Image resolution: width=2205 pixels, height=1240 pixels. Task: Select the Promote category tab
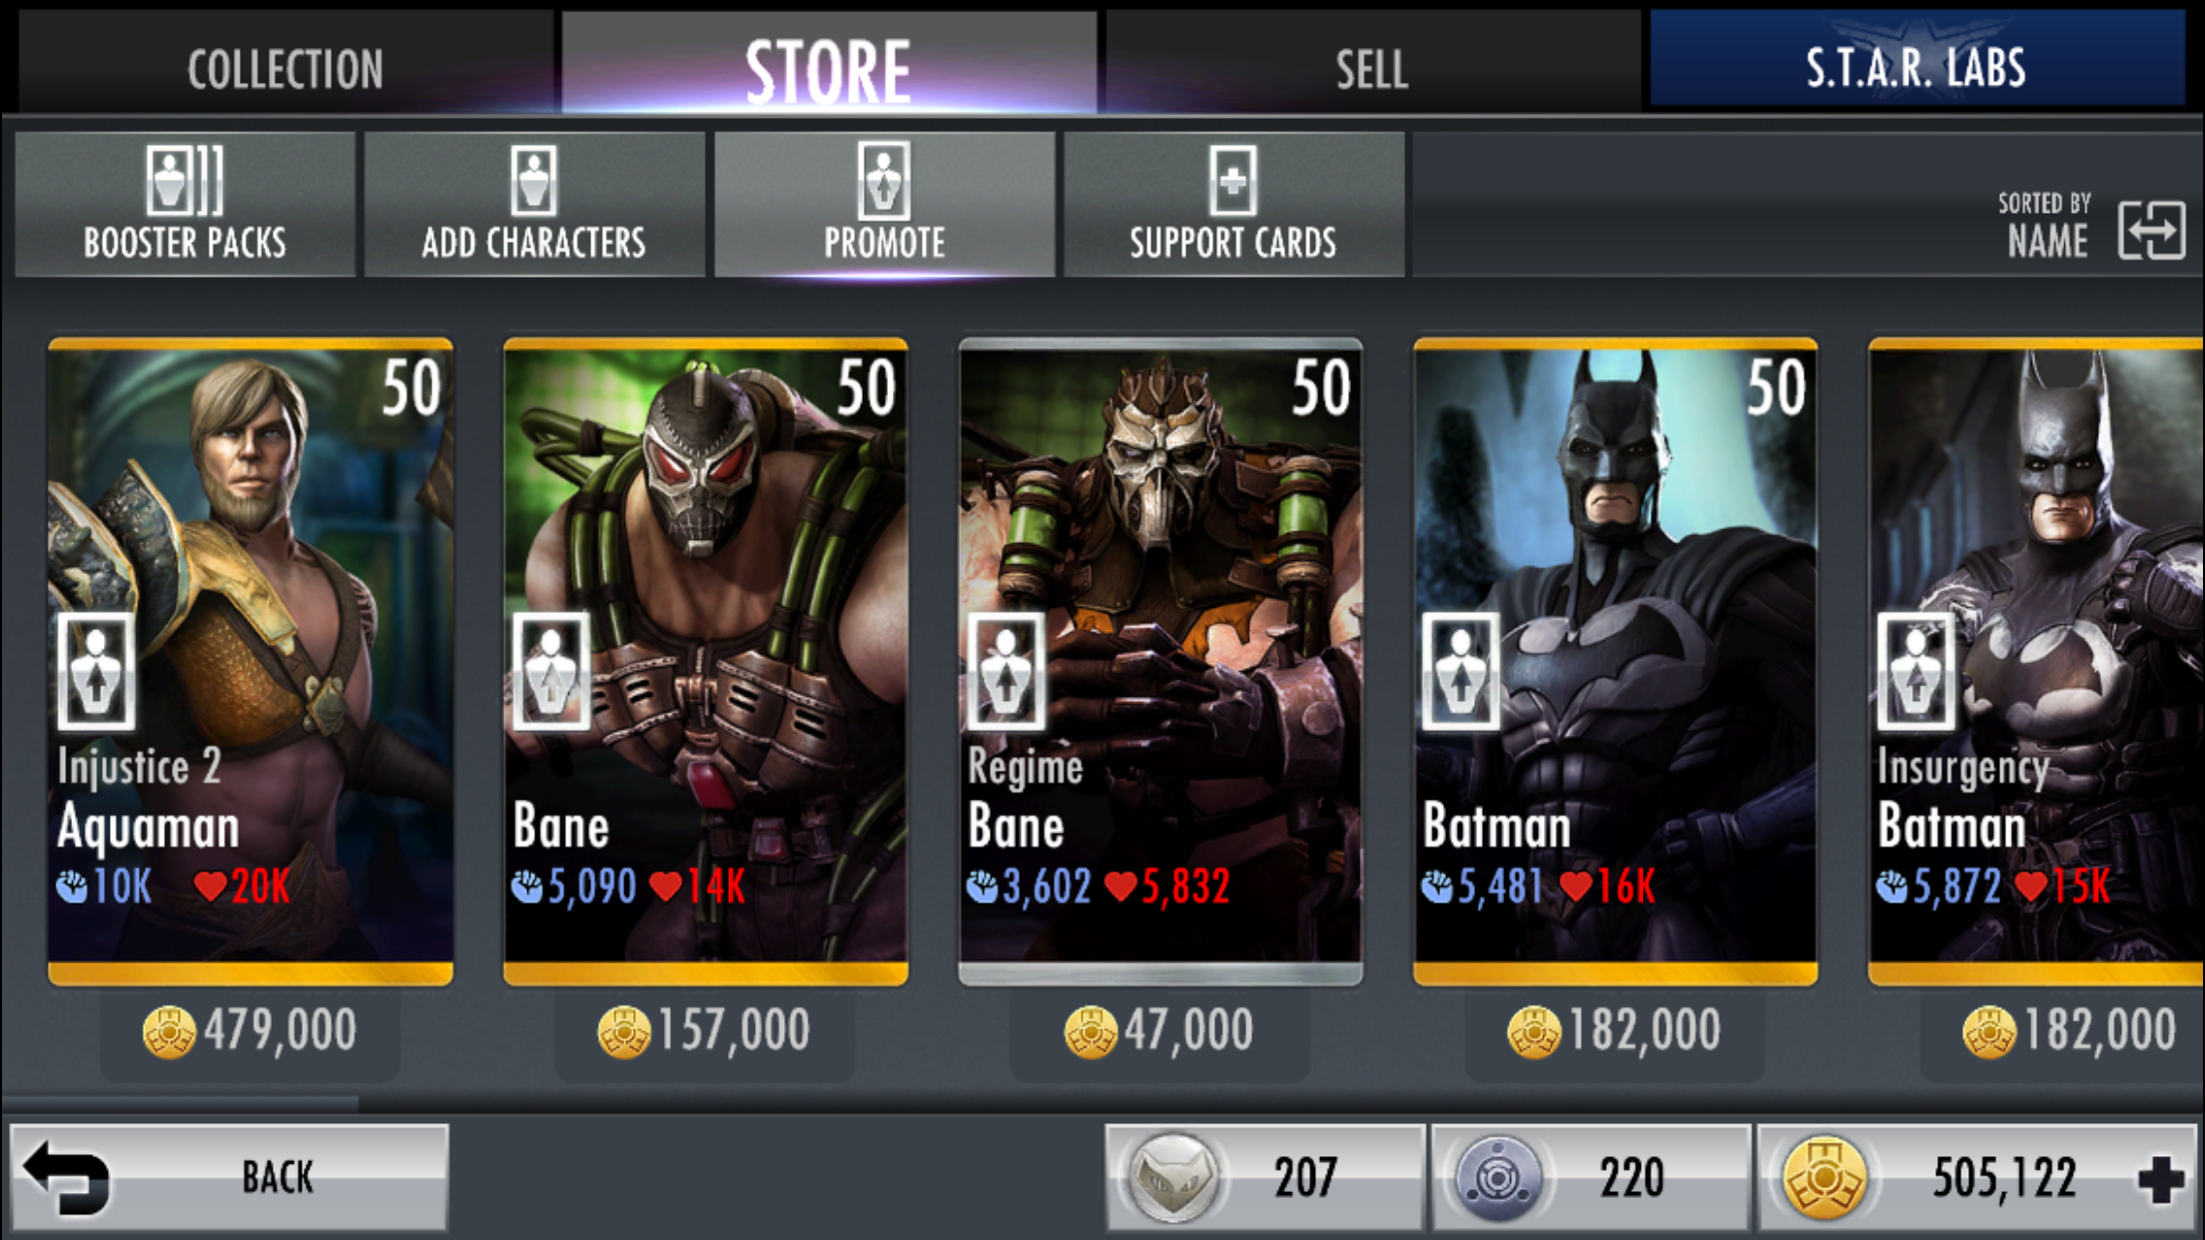[884, 204]
